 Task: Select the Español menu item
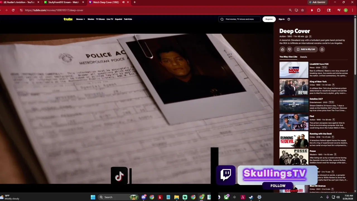[x=119, y=19]
